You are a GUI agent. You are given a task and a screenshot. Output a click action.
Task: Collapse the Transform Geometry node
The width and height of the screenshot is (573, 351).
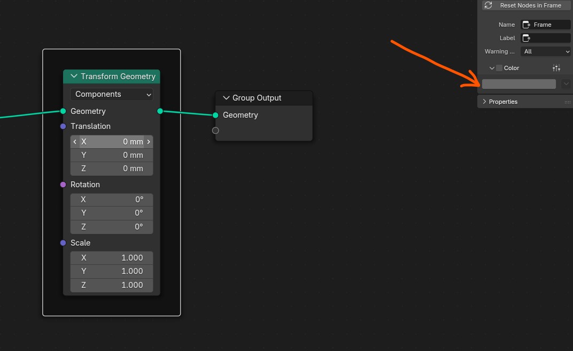pos(74,76)
